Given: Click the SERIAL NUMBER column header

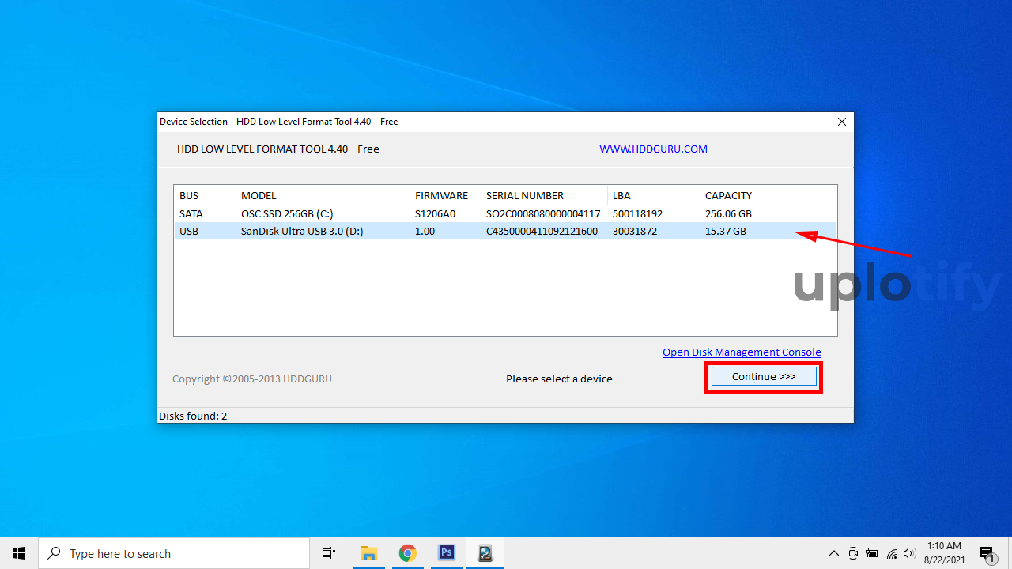Looking at the screenshot, I should pos(544,195).
